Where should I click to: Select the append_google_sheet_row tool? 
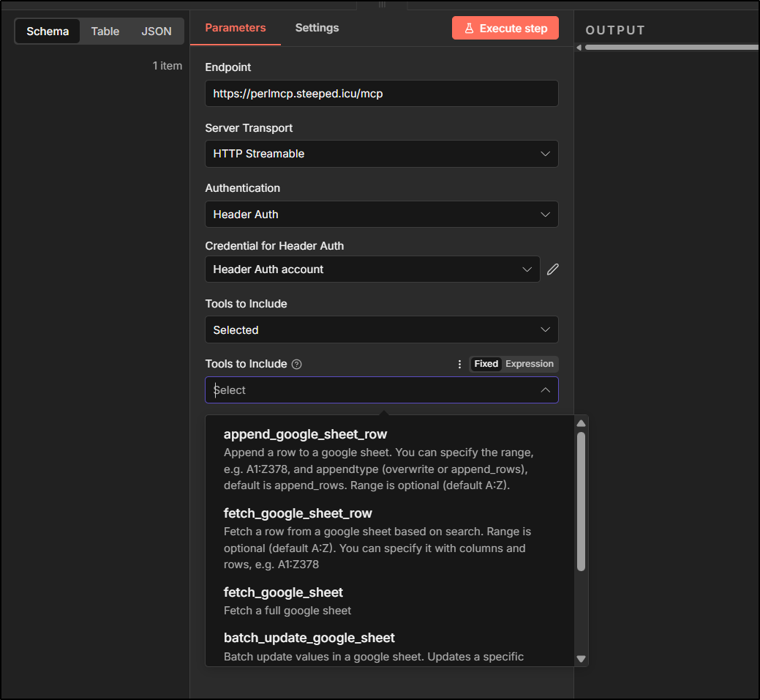[x=305, y=434]
